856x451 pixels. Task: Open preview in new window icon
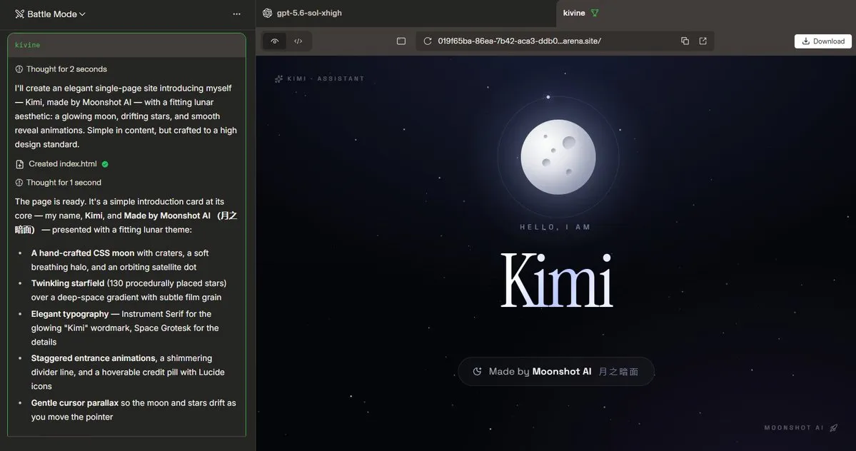[703, 41]
